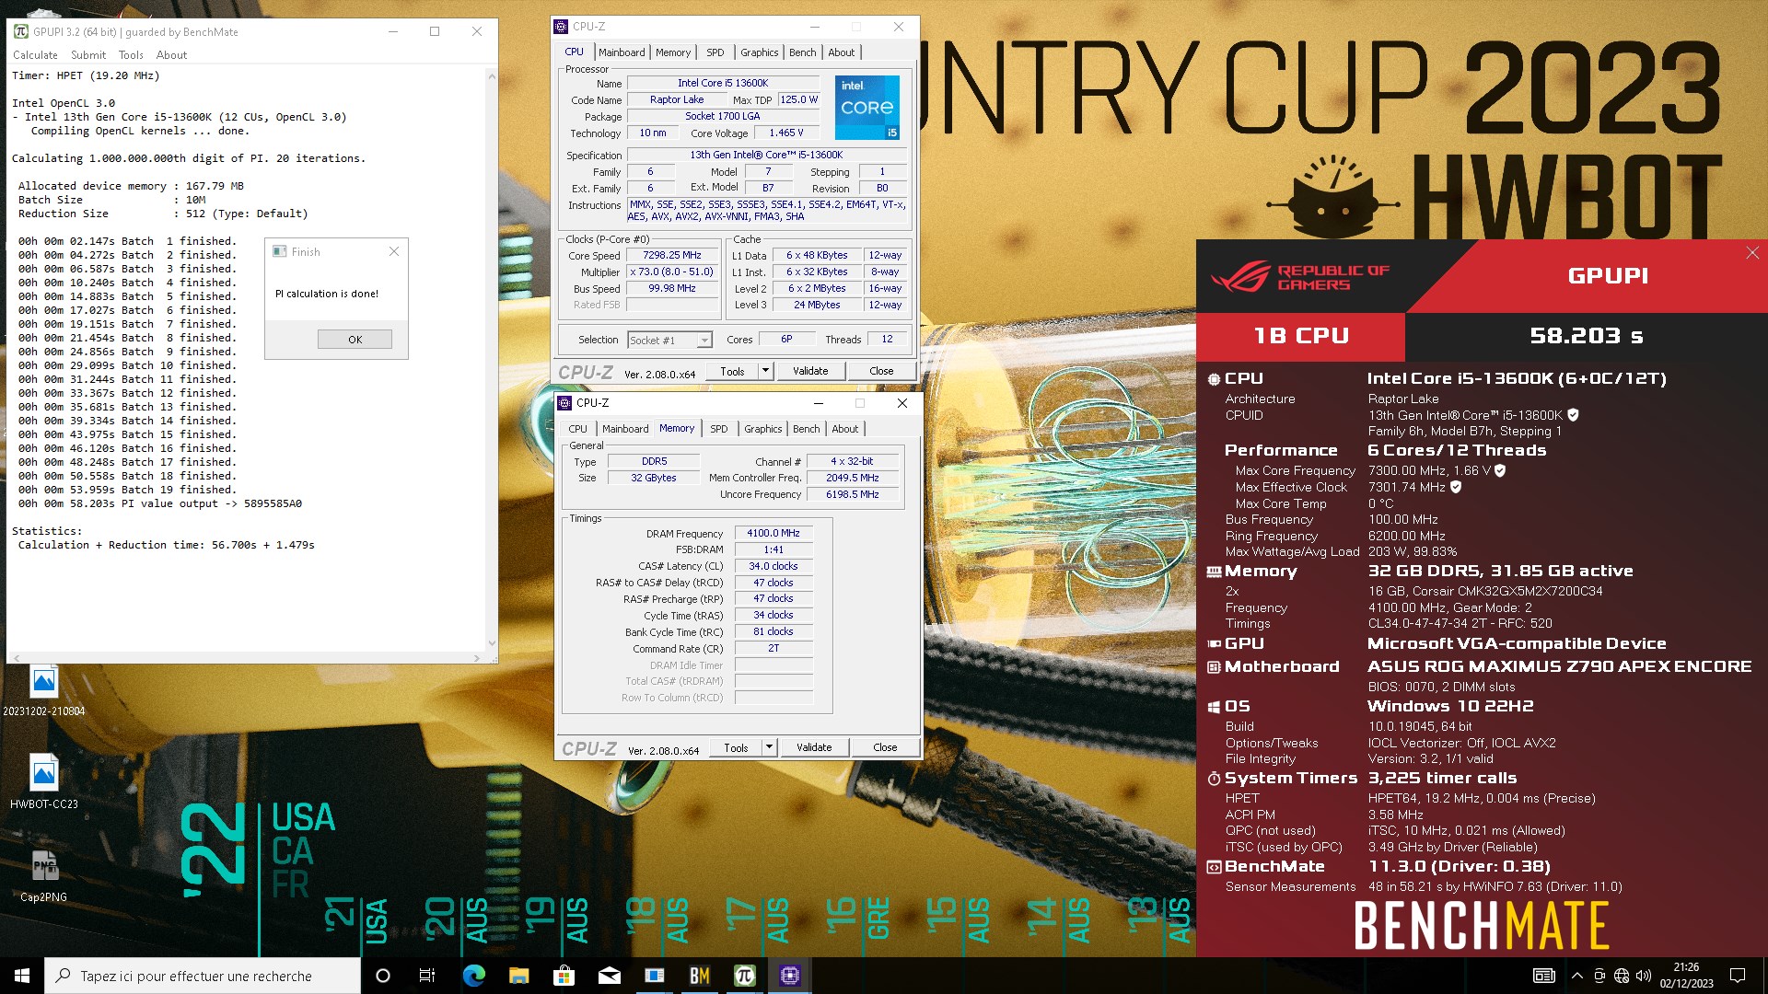
Task: Switch to Mainboard tab in top CPU-Z window
Action: pyautogui.click(x=622, y=52)
